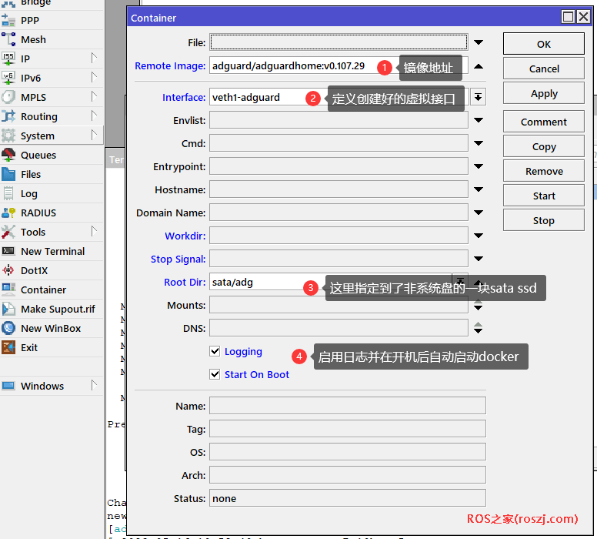597x539 pixels.
Task: Click the Make Supout.rif icon
Action: coord(8,309)
